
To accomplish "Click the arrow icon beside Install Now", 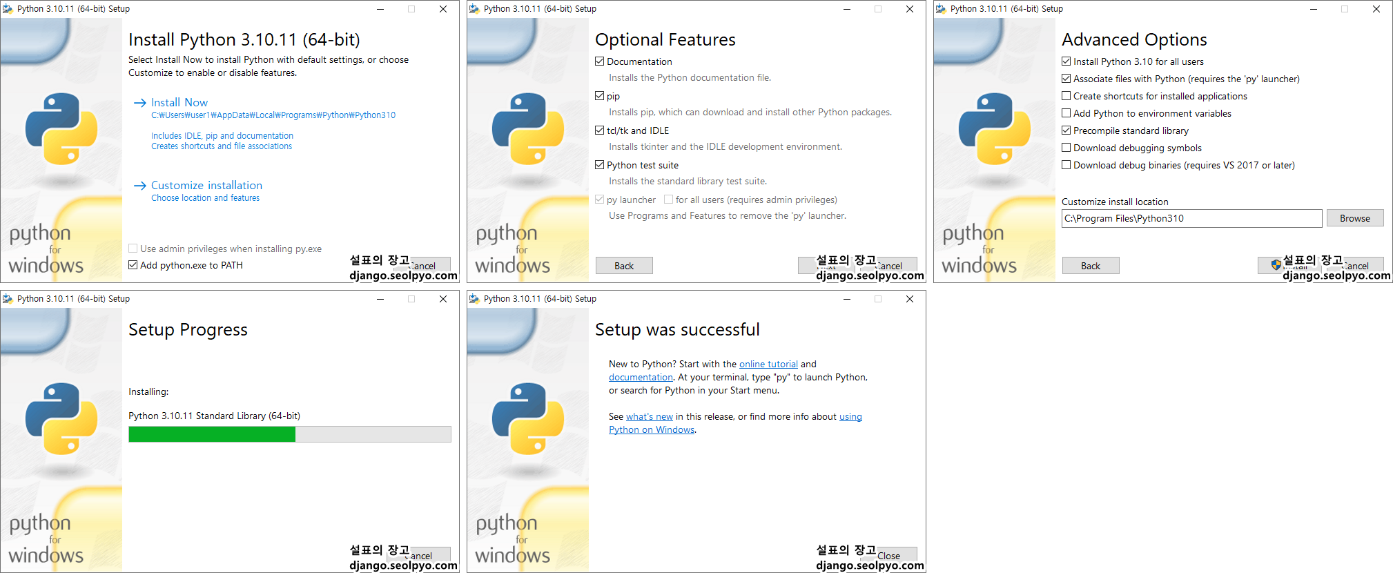I will (139, 103).
